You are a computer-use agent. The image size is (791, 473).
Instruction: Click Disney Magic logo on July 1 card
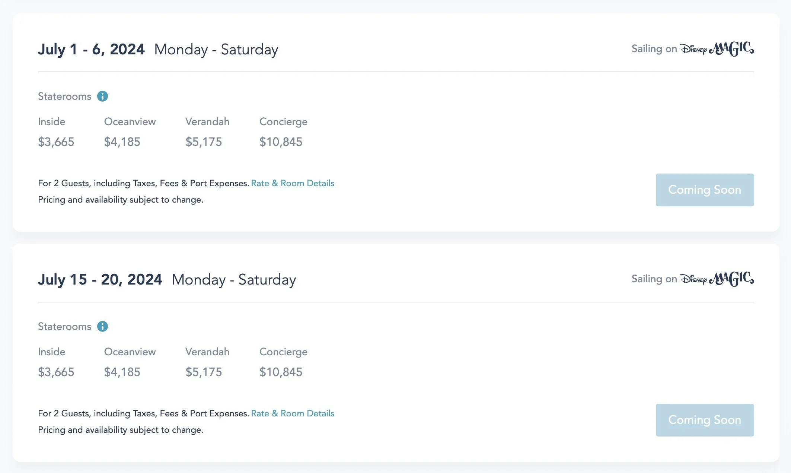click(717, 49)
